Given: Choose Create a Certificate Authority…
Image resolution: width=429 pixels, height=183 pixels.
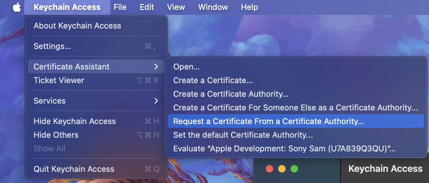Looking at the screenshot, I should pyautogui.click(x=296, y=94).
